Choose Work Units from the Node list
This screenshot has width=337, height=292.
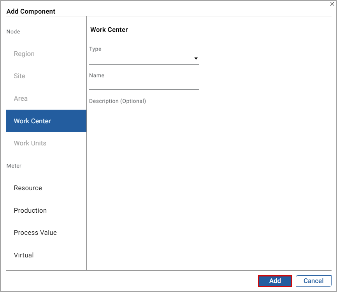[30, 143]
